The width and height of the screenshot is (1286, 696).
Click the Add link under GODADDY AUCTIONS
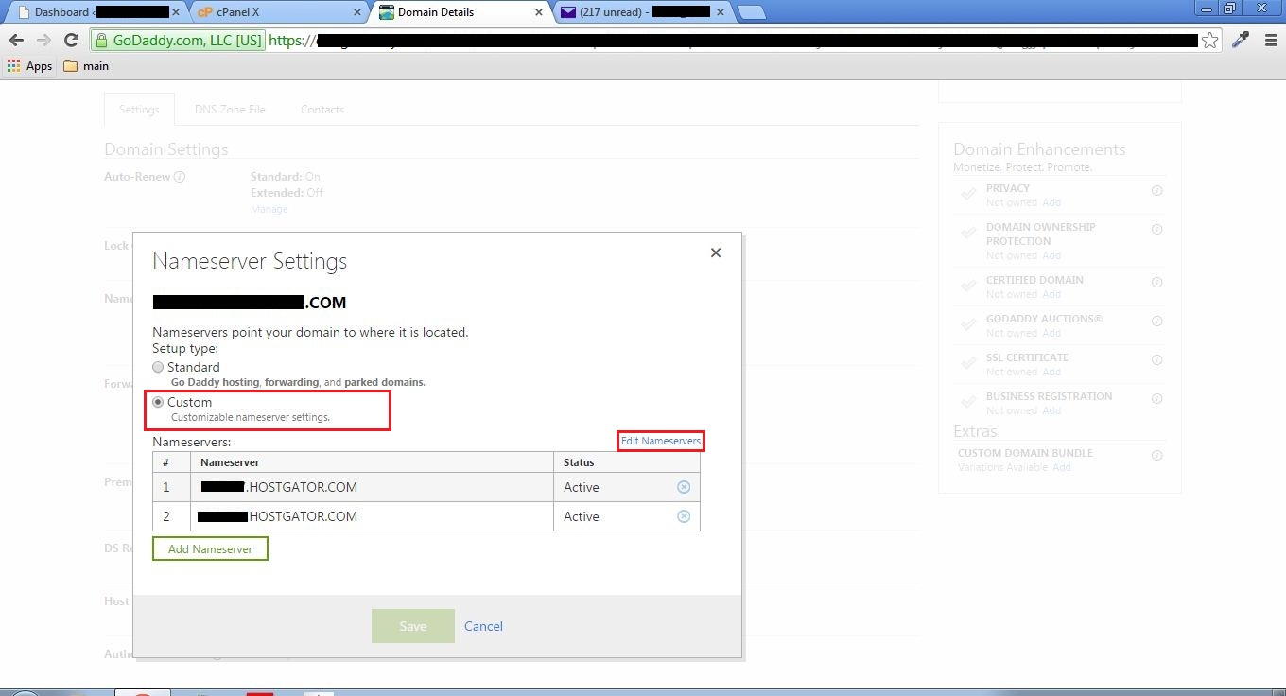[x=1051, y=333]
